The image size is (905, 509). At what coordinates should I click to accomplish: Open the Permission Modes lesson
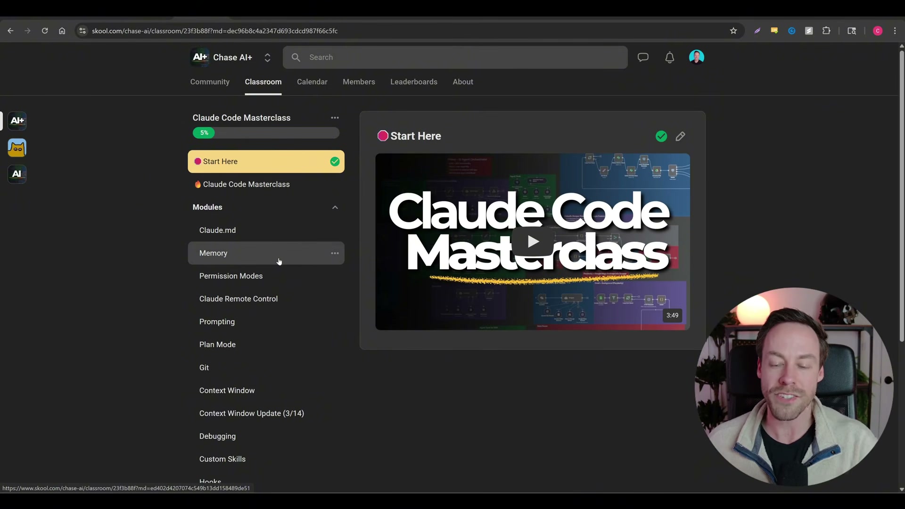(x=231, y=276)
